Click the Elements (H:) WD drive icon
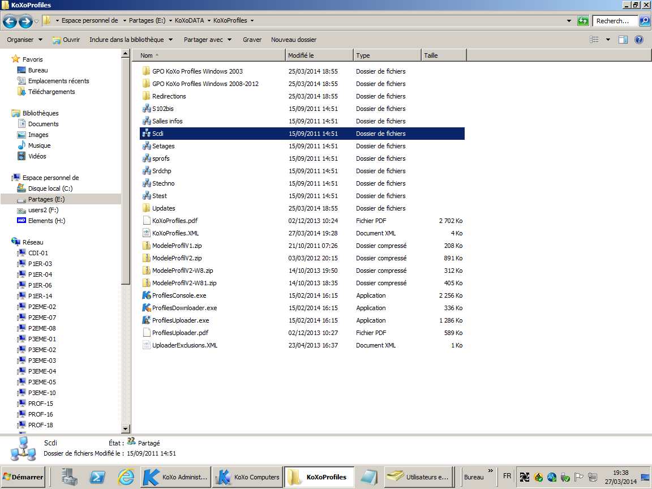 click(x=22, y=220)
